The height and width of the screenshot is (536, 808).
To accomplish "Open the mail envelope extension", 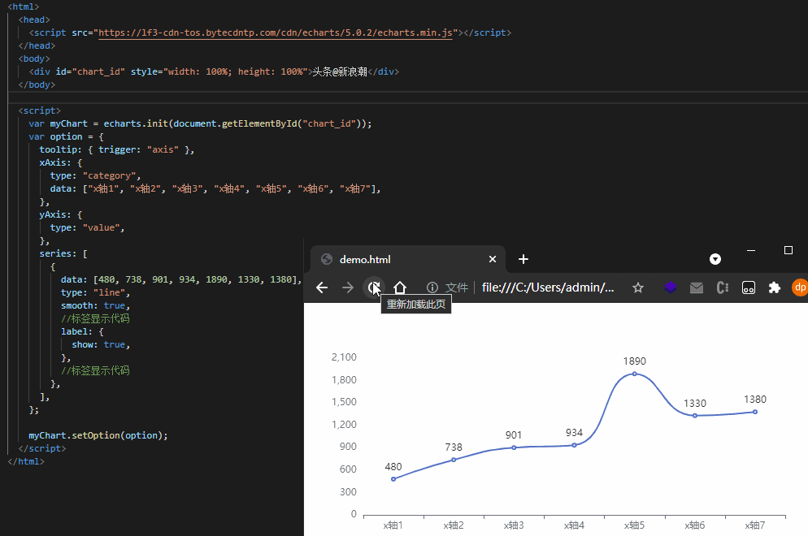I will pyautogui.click(x=697, y=287).
